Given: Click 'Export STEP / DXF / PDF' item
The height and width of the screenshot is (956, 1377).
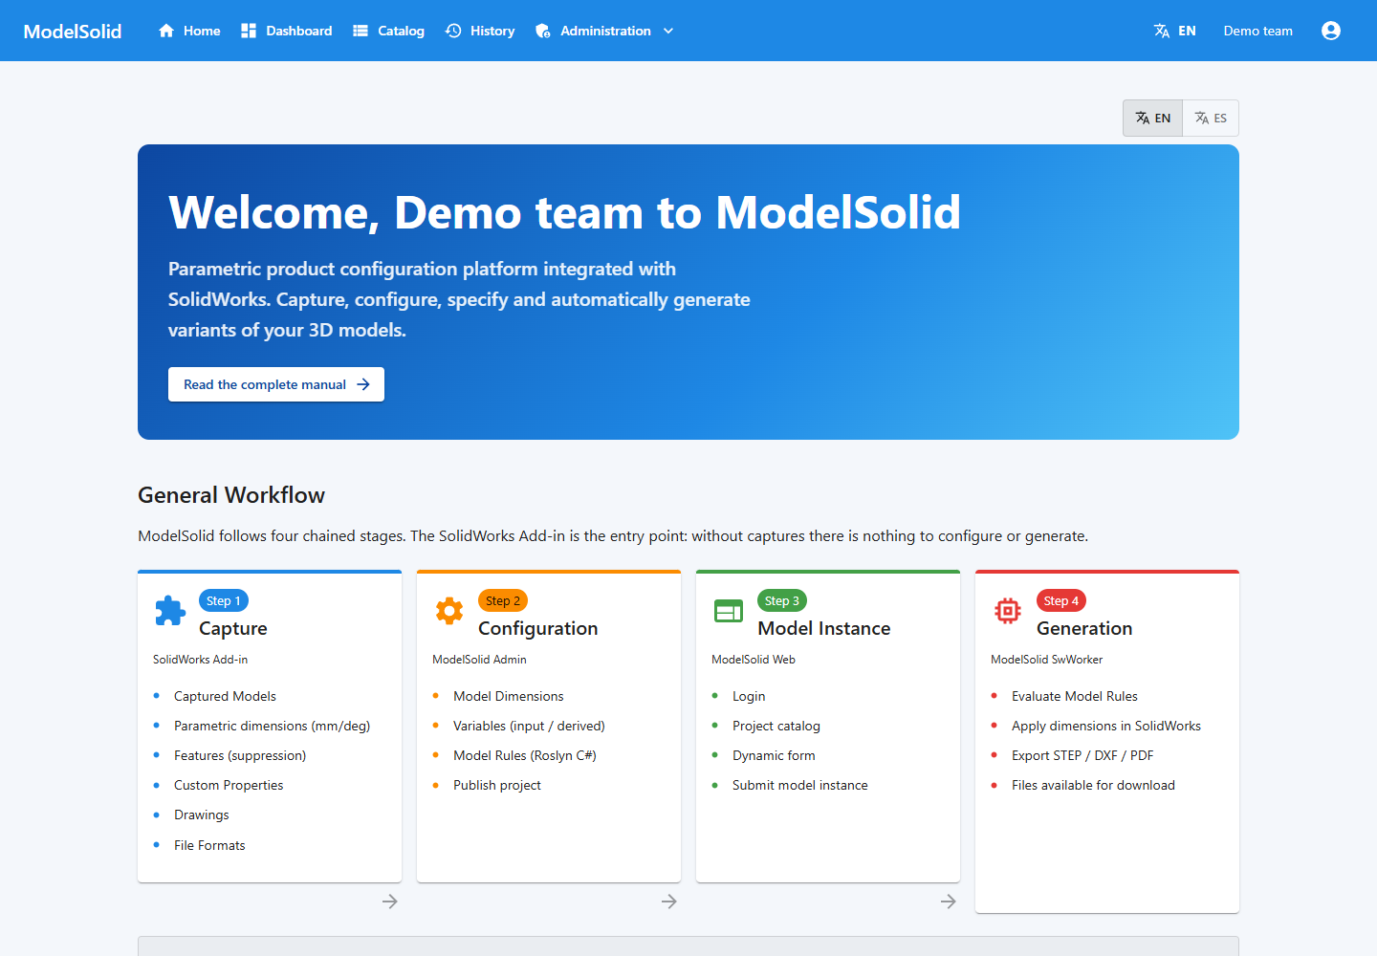Looking at the screenshot, I should 1082,755.
